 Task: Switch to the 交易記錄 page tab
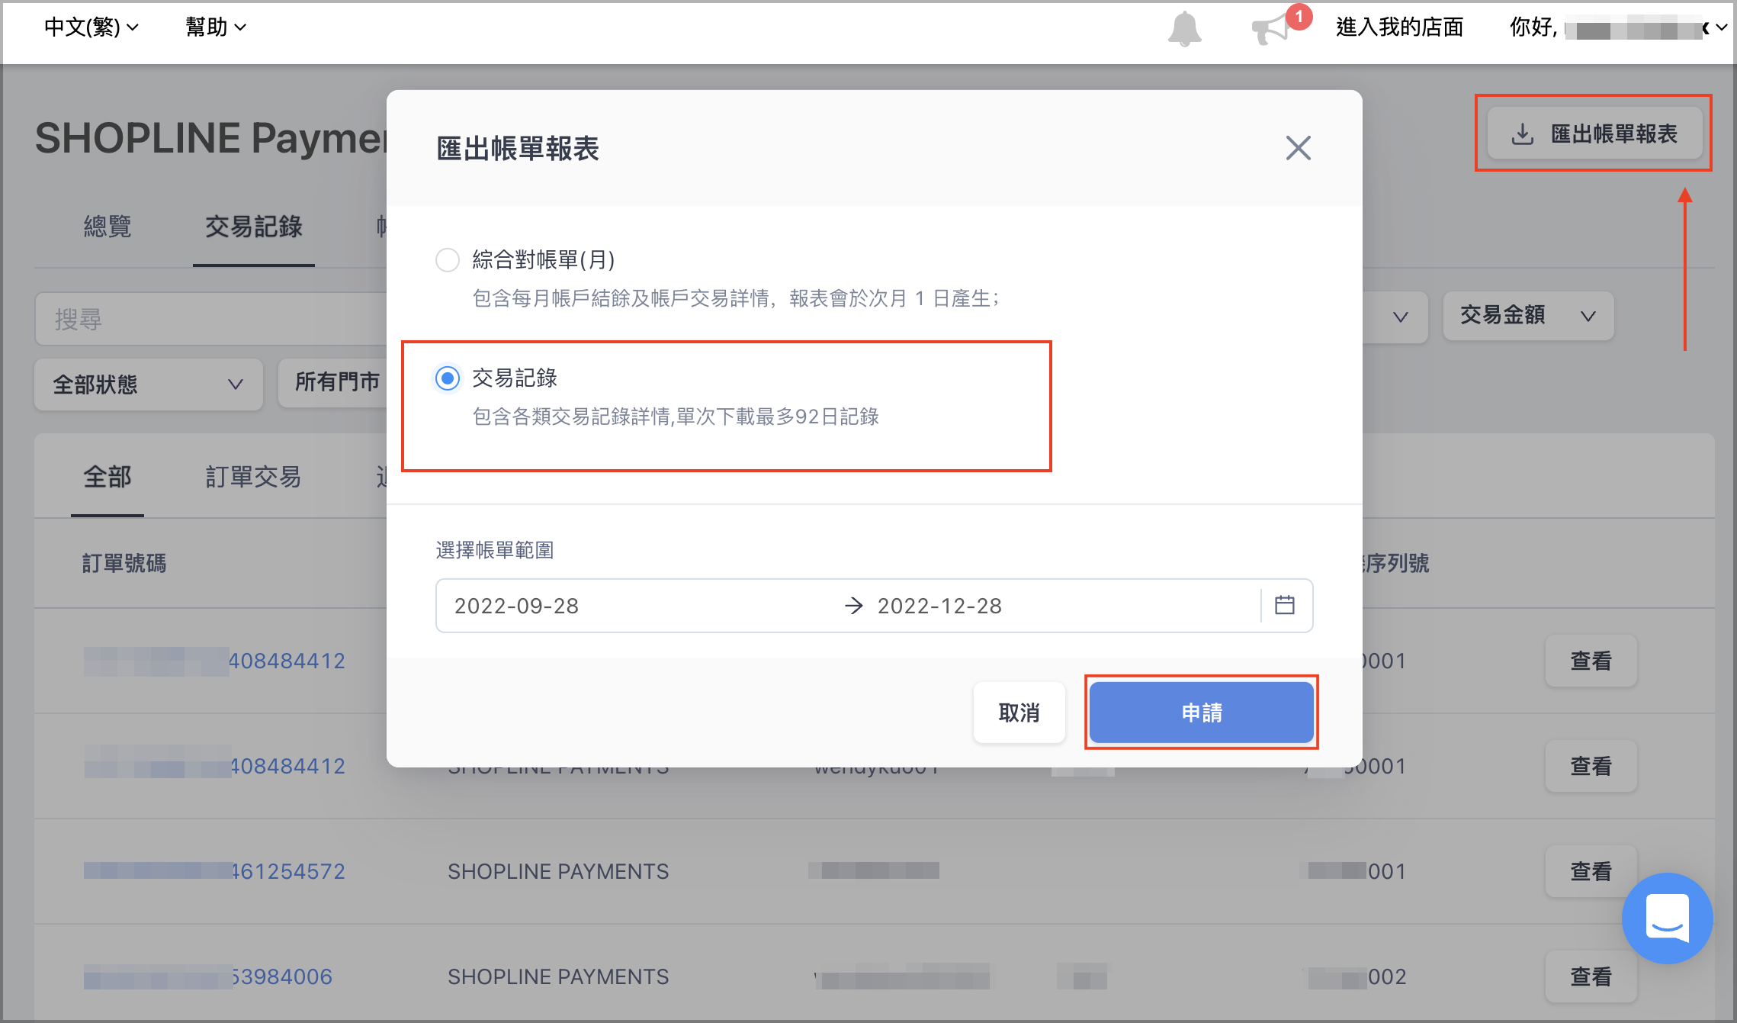(x=254, y=227)
